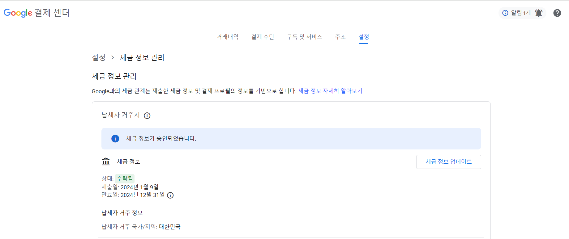Viewport: 569px width, 239px height.
Task: Open help with the question mark icon
Action: [557, 13]
